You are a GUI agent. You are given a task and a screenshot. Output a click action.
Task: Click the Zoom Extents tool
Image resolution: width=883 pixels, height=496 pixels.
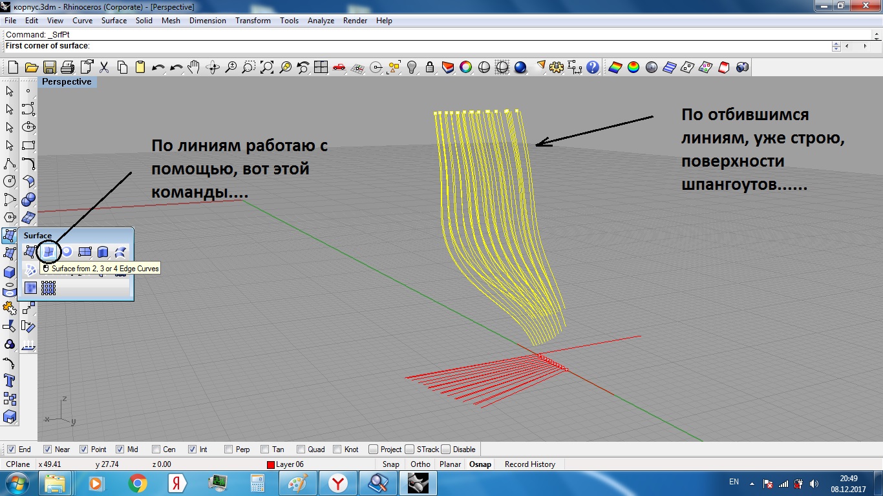click(x=267, y=67)
